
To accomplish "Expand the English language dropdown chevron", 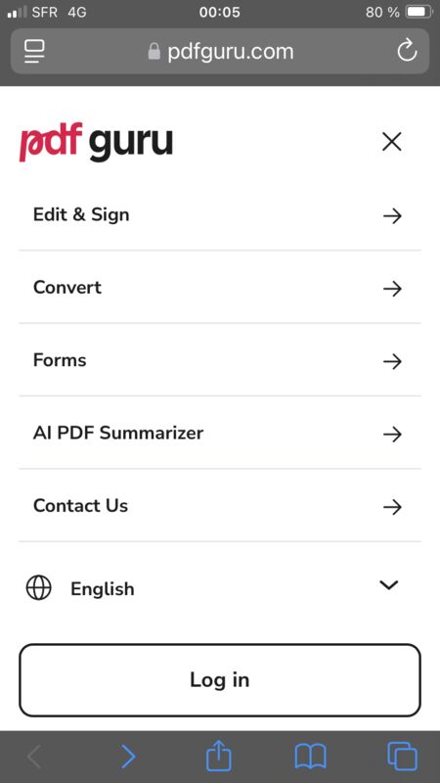I will pos(388,584).
